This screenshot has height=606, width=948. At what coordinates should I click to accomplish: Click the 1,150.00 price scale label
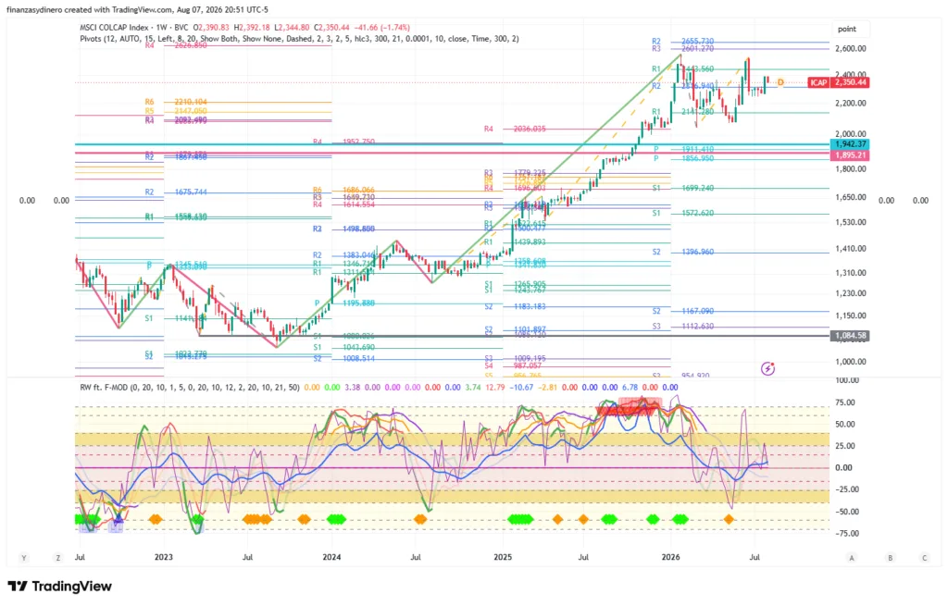pos(850,315)
